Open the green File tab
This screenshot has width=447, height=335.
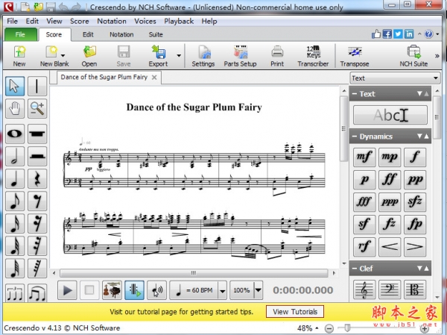click(20, 34)
